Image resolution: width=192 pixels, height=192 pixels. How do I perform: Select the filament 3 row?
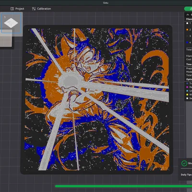(189, 36)
